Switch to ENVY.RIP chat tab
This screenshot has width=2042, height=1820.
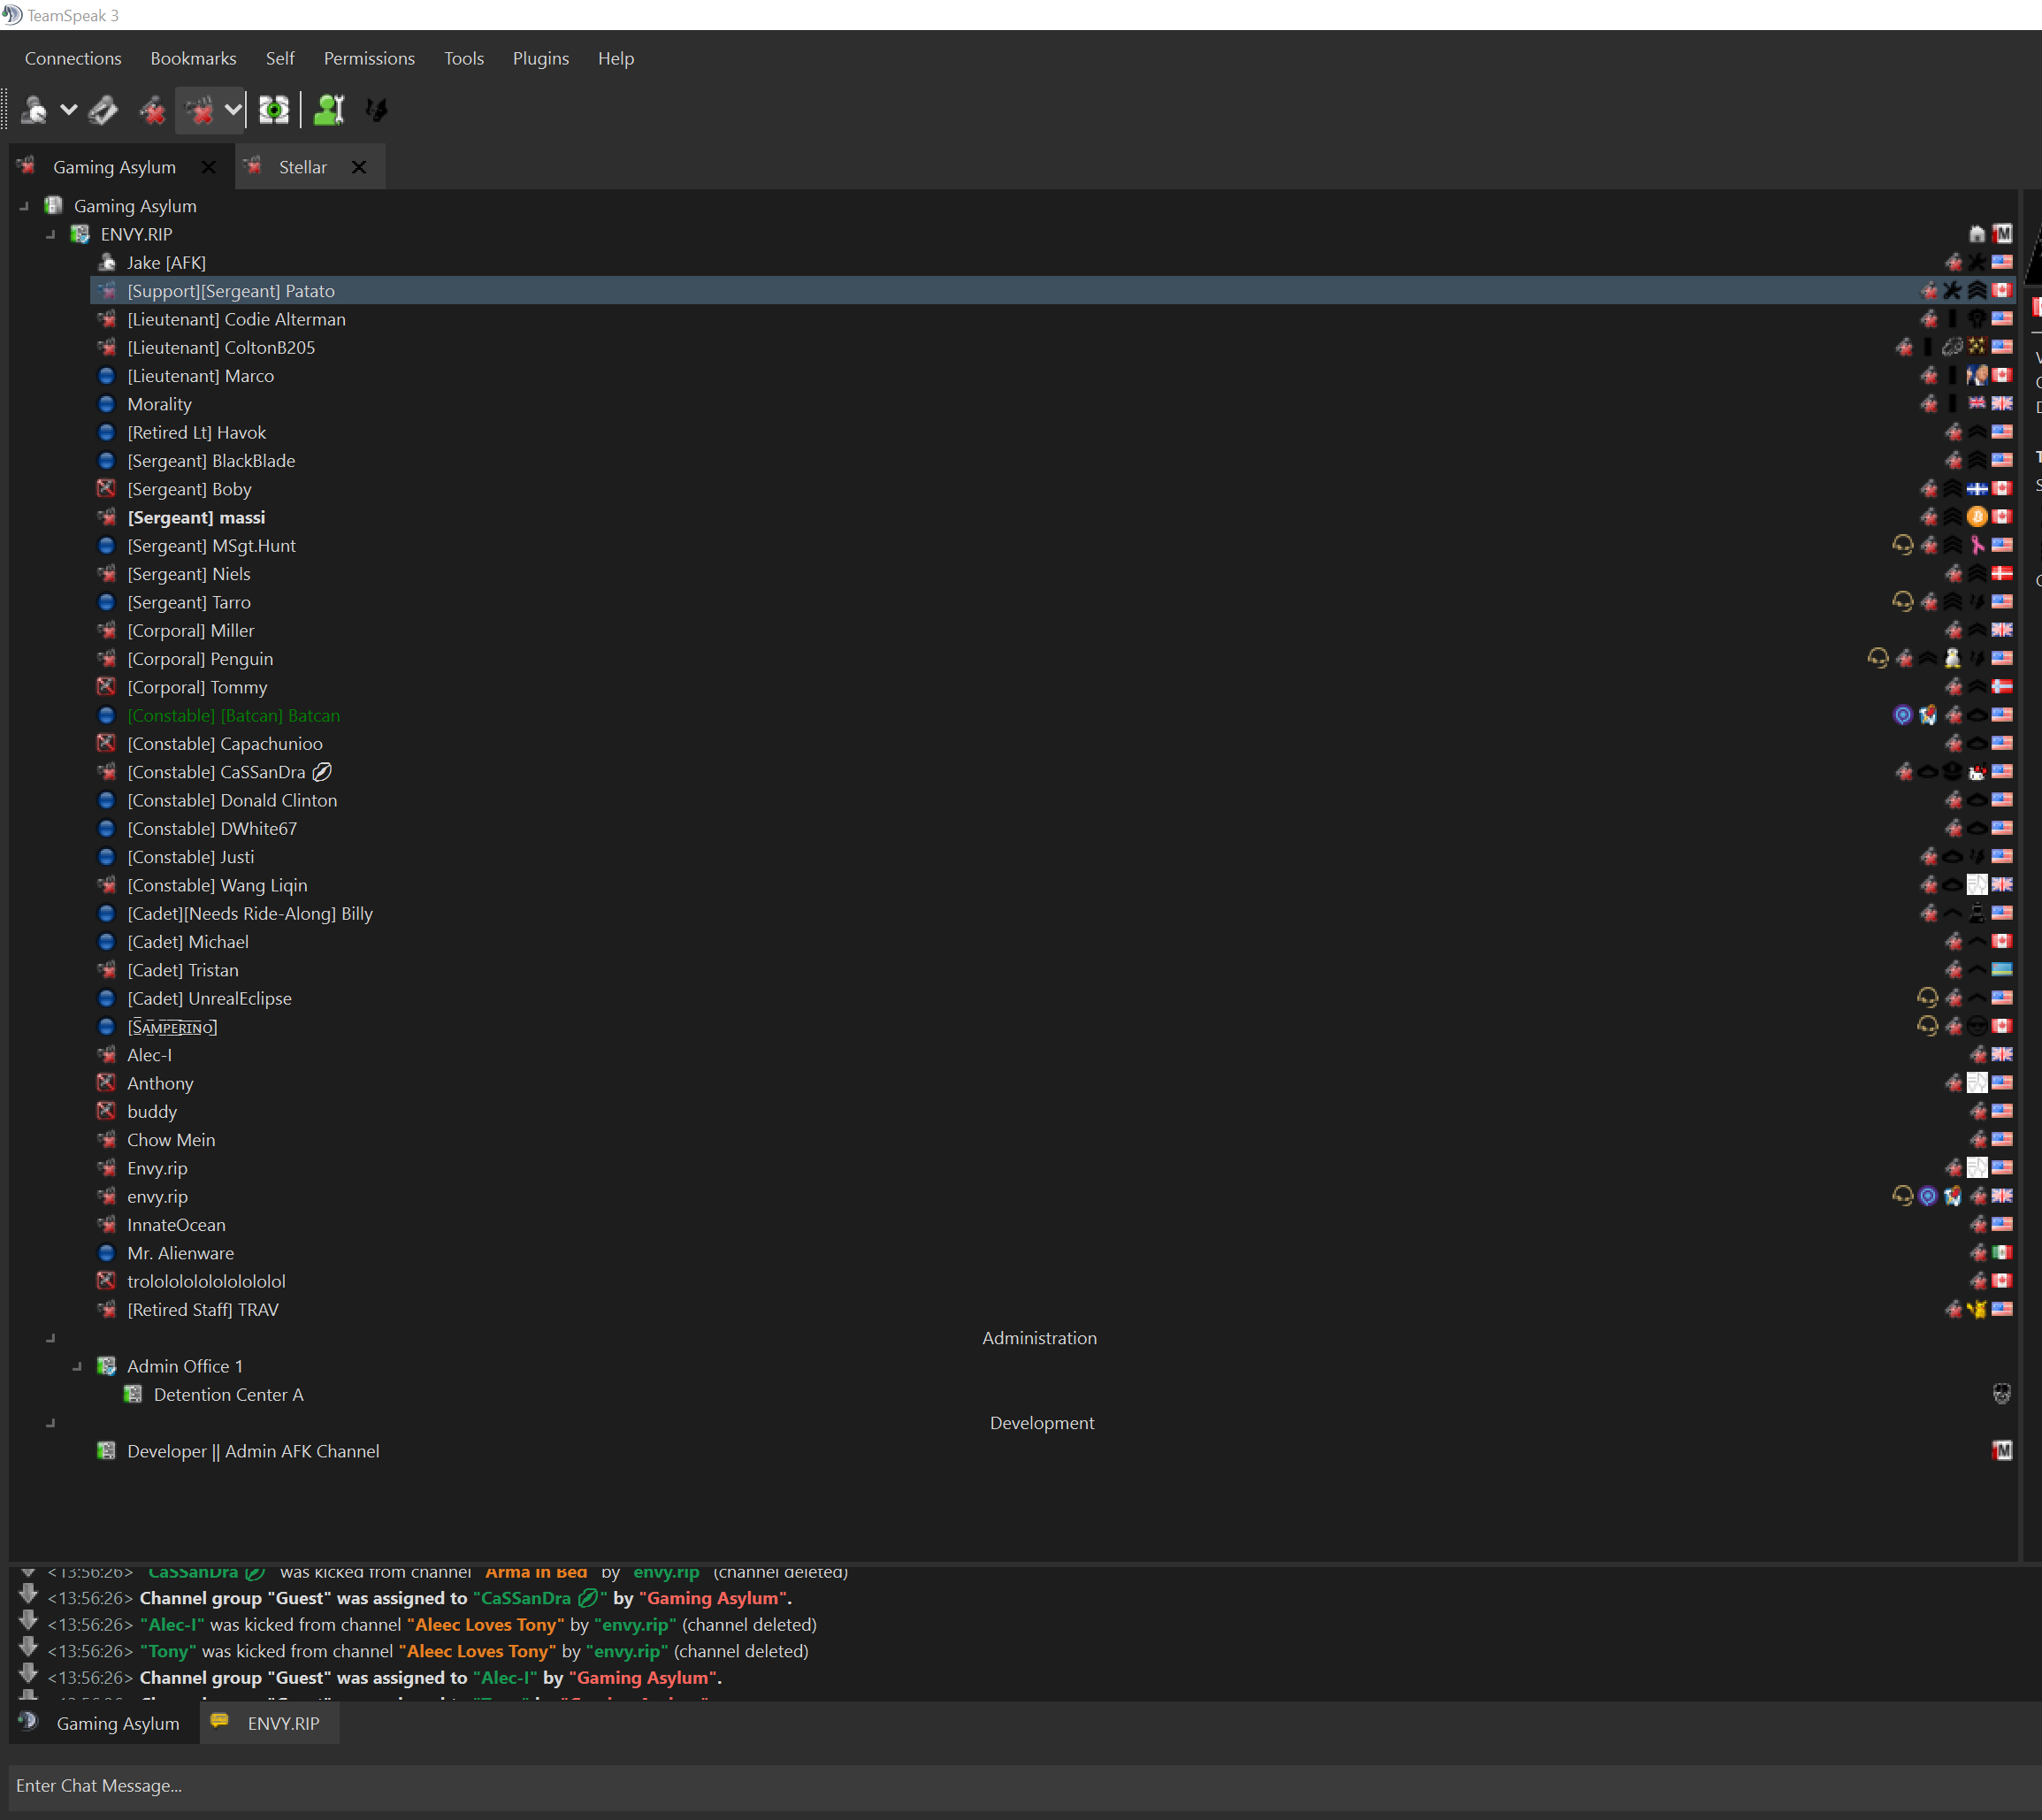[x=270, y=1723]
